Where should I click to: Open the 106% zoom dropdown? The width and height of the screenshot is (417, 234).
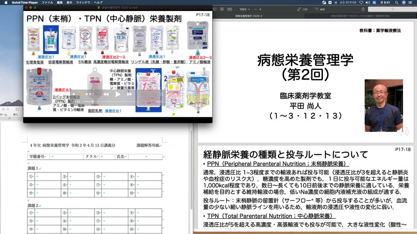click(245, 9)
